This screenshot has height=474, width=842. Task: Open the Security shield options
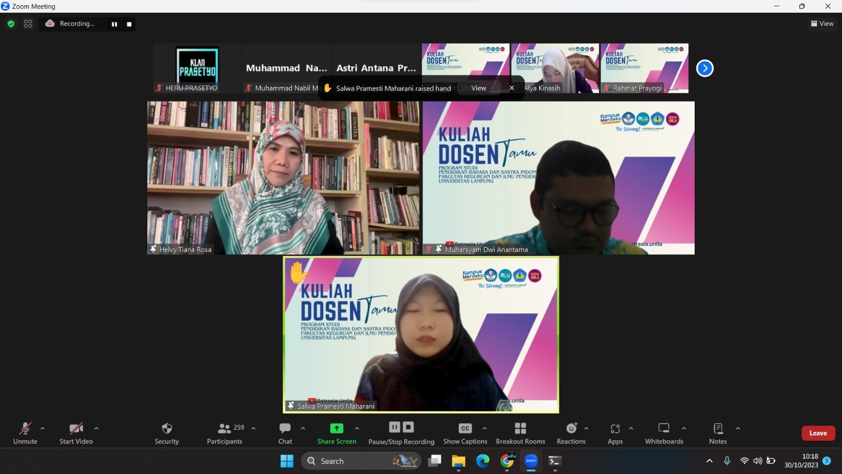pos(167,433)
